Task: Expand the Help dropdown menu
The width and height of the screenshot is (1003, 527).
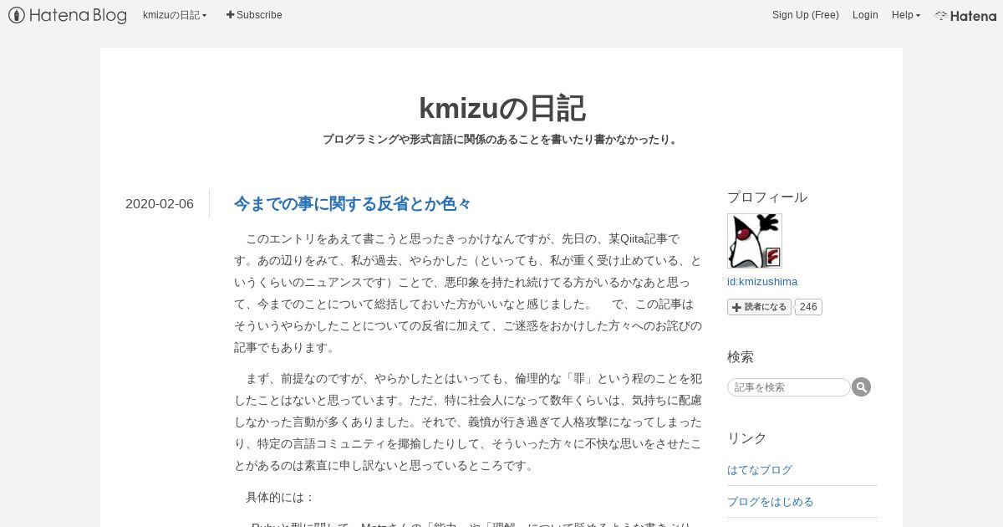Action: pos(906,15)
